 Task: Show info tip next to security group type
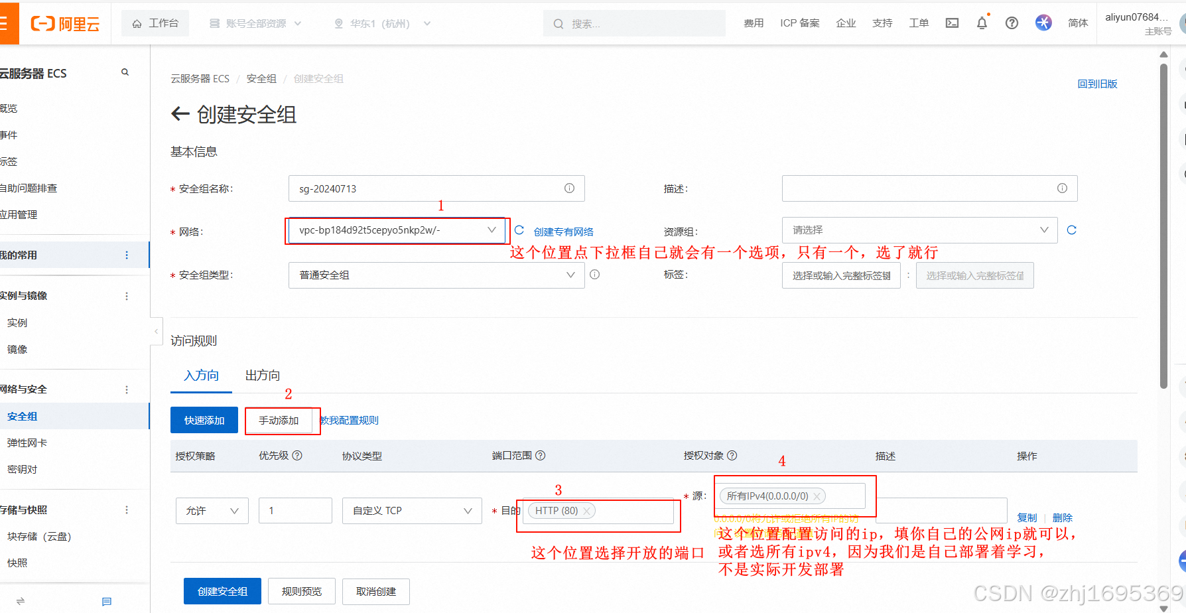tap(595, 275)
